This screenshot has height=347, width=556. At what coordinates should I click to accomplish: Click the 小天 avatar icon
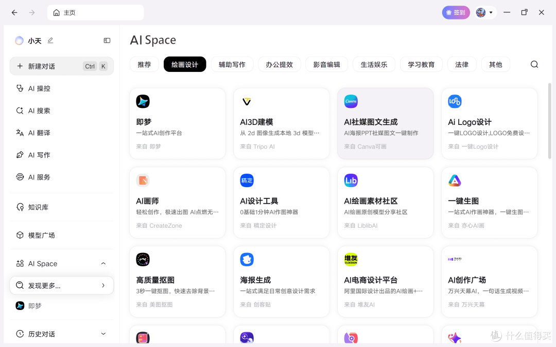point(19,41)
